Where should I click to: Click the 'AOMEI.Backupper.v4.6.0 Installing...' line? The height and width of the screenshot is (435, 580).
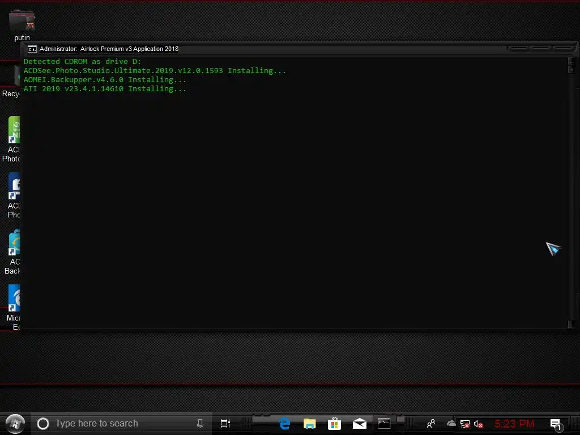click(105, 79)
